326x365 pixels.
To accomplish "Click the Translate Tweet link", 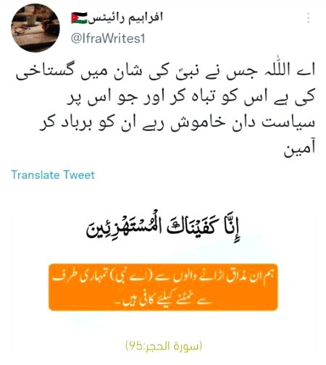I will click(53, 175).
